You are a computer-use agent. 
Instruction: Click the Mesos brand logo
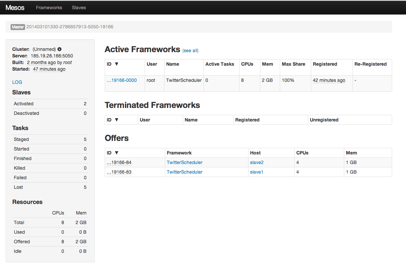pos(15,8)
